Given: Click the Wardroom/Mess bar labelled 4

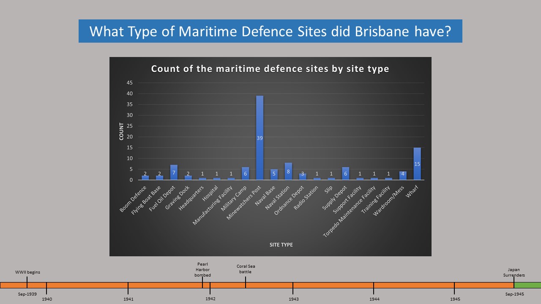Looking at the screenshot, I should 403,175.
